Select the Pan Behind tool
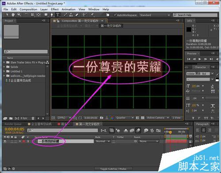The width and height of the screenshot is (221, 173). click(x=38, y=15)
